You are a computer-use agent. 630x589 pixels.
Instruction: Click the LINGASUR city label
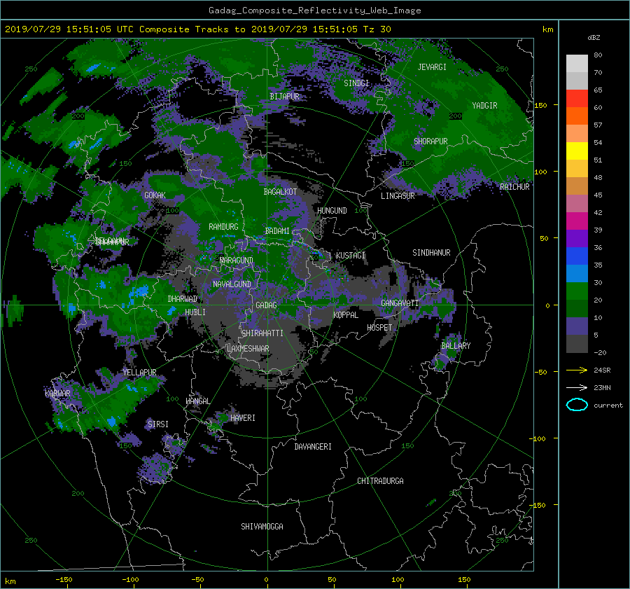pyautogui.click(x=398, y=196)
